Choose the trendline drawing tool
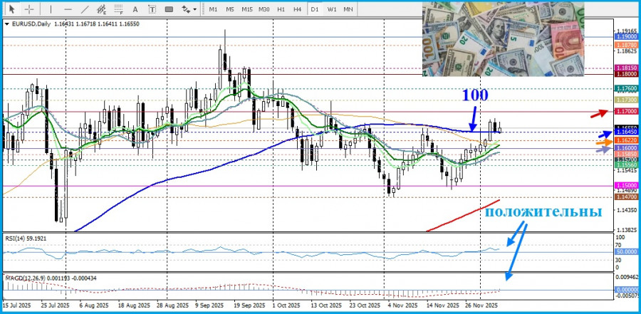 85,9
